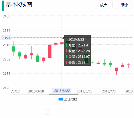
Task: Click the 上证指数 legend text
Action: coord(70,99)
